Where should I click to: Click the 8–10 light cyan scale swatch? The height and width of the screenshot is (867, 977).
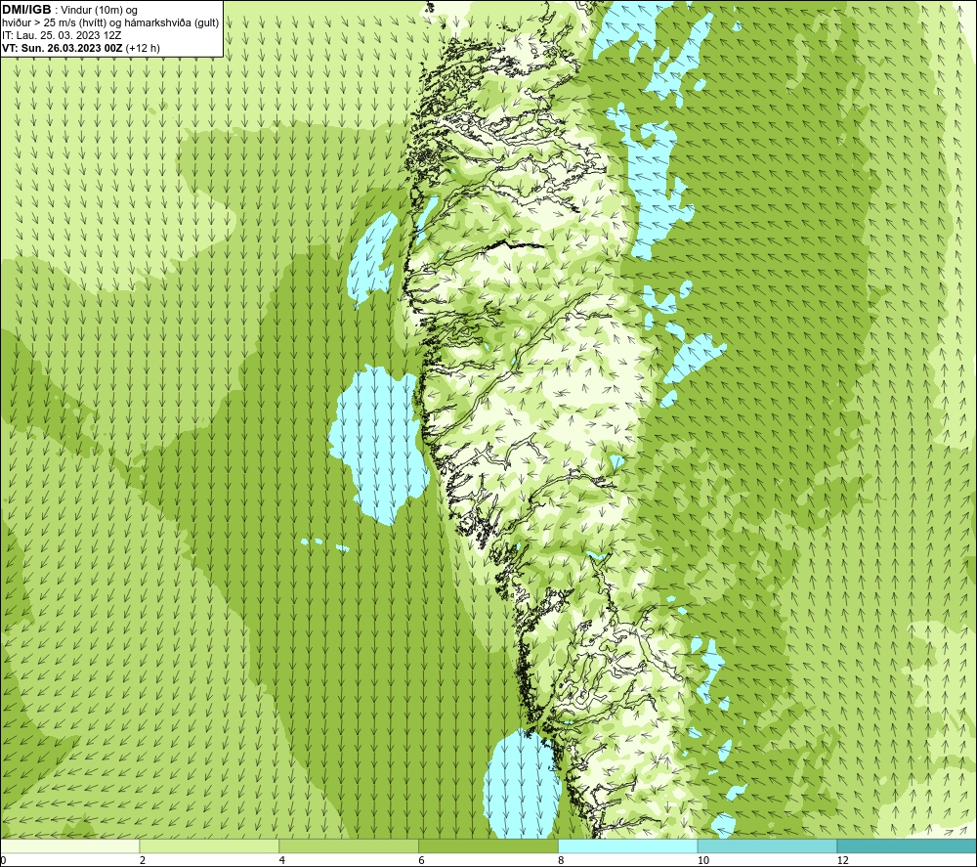click(x=628, y=845)
